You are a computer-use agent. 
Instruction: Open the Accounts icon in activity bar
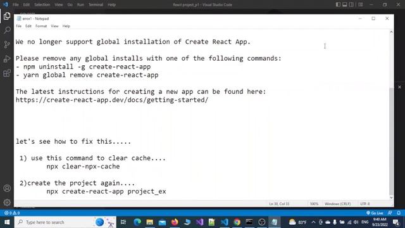click(7, 188)
